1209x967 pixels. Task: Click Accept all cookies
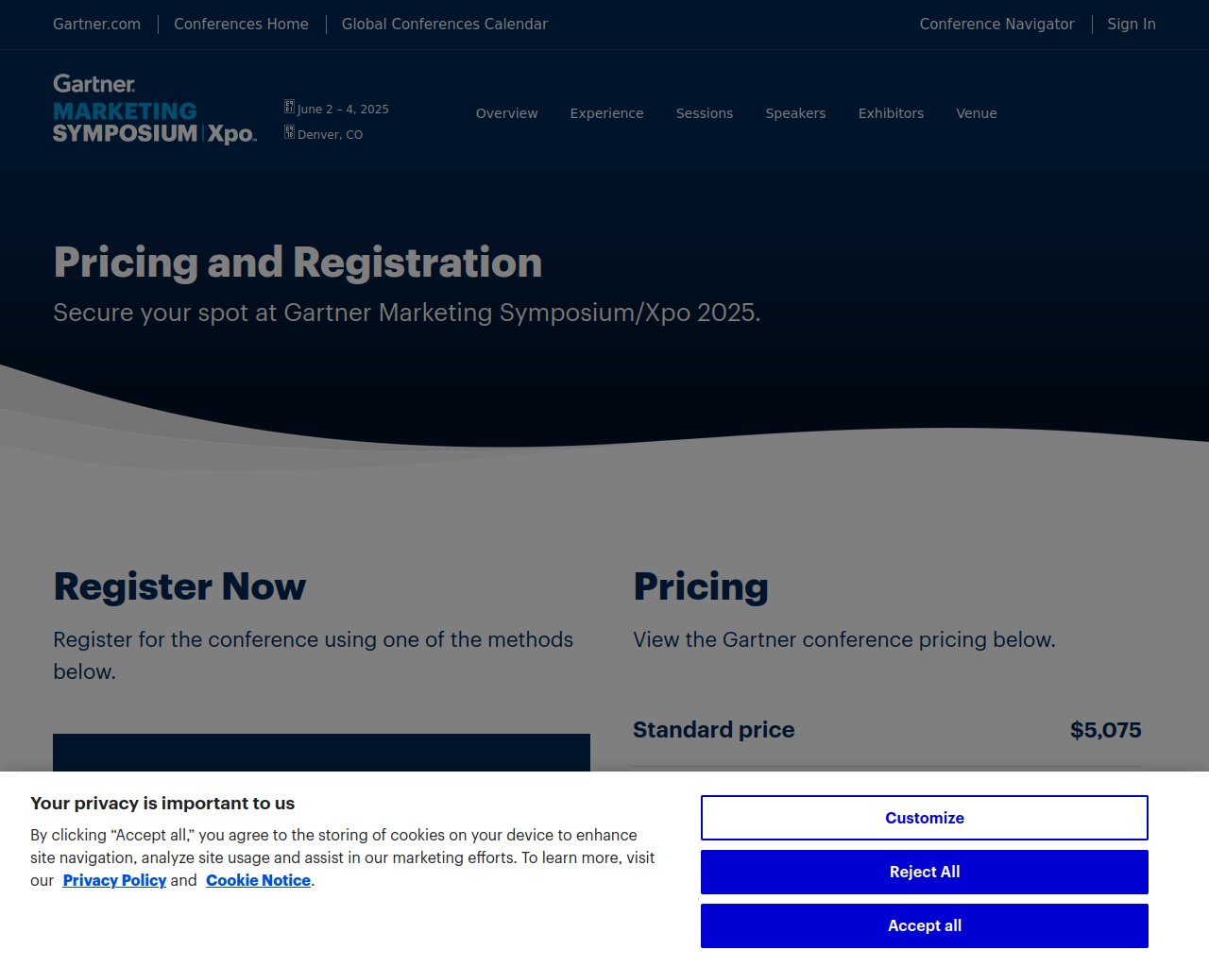(925, 925)
